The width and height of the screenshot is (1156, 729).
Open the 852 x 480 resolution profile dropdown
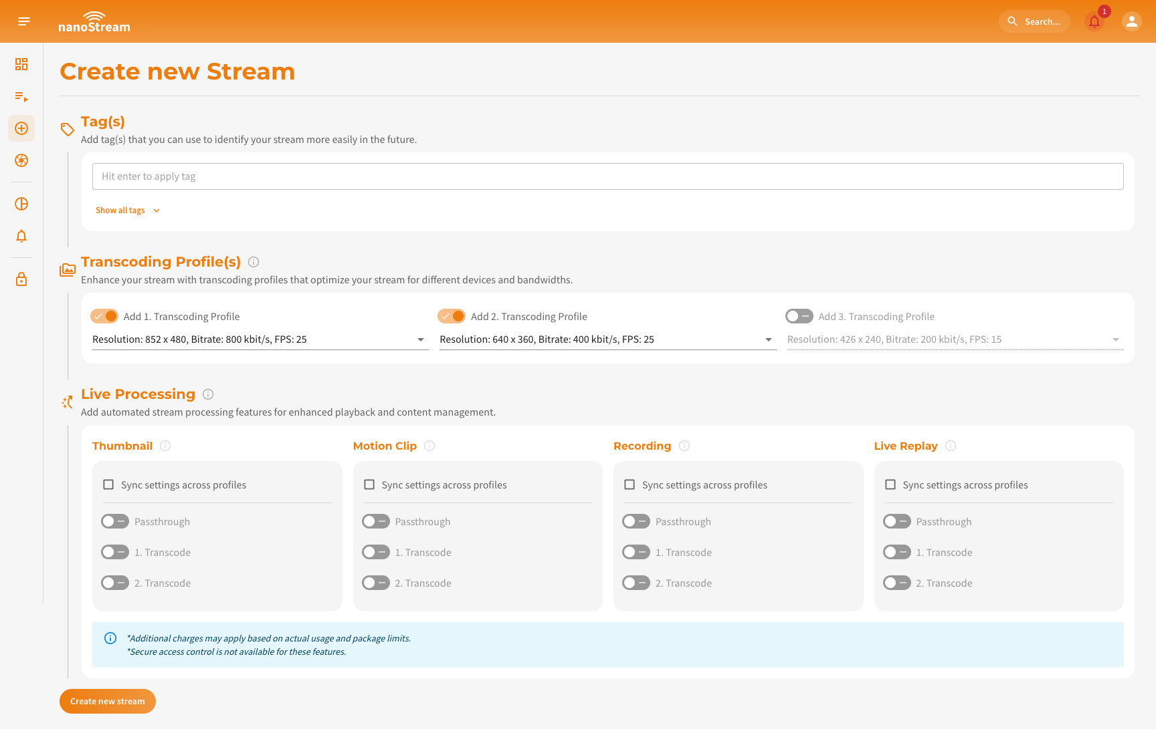tap(260, 339)
